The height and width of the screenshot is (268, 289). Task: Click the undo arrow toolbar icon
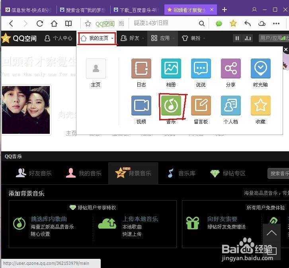248,23
